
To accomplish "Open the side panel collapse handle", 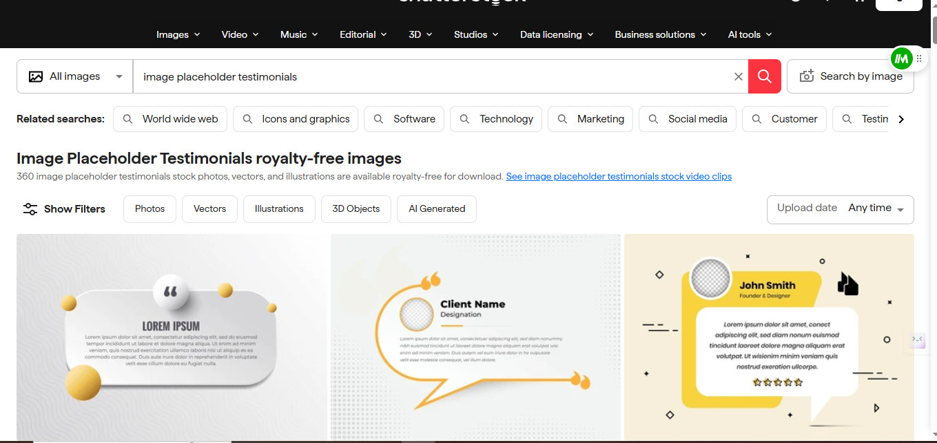I will tap(917, 339).
